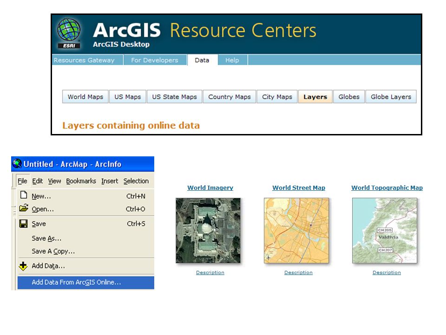Open the Help tab

tap(232, 60)
